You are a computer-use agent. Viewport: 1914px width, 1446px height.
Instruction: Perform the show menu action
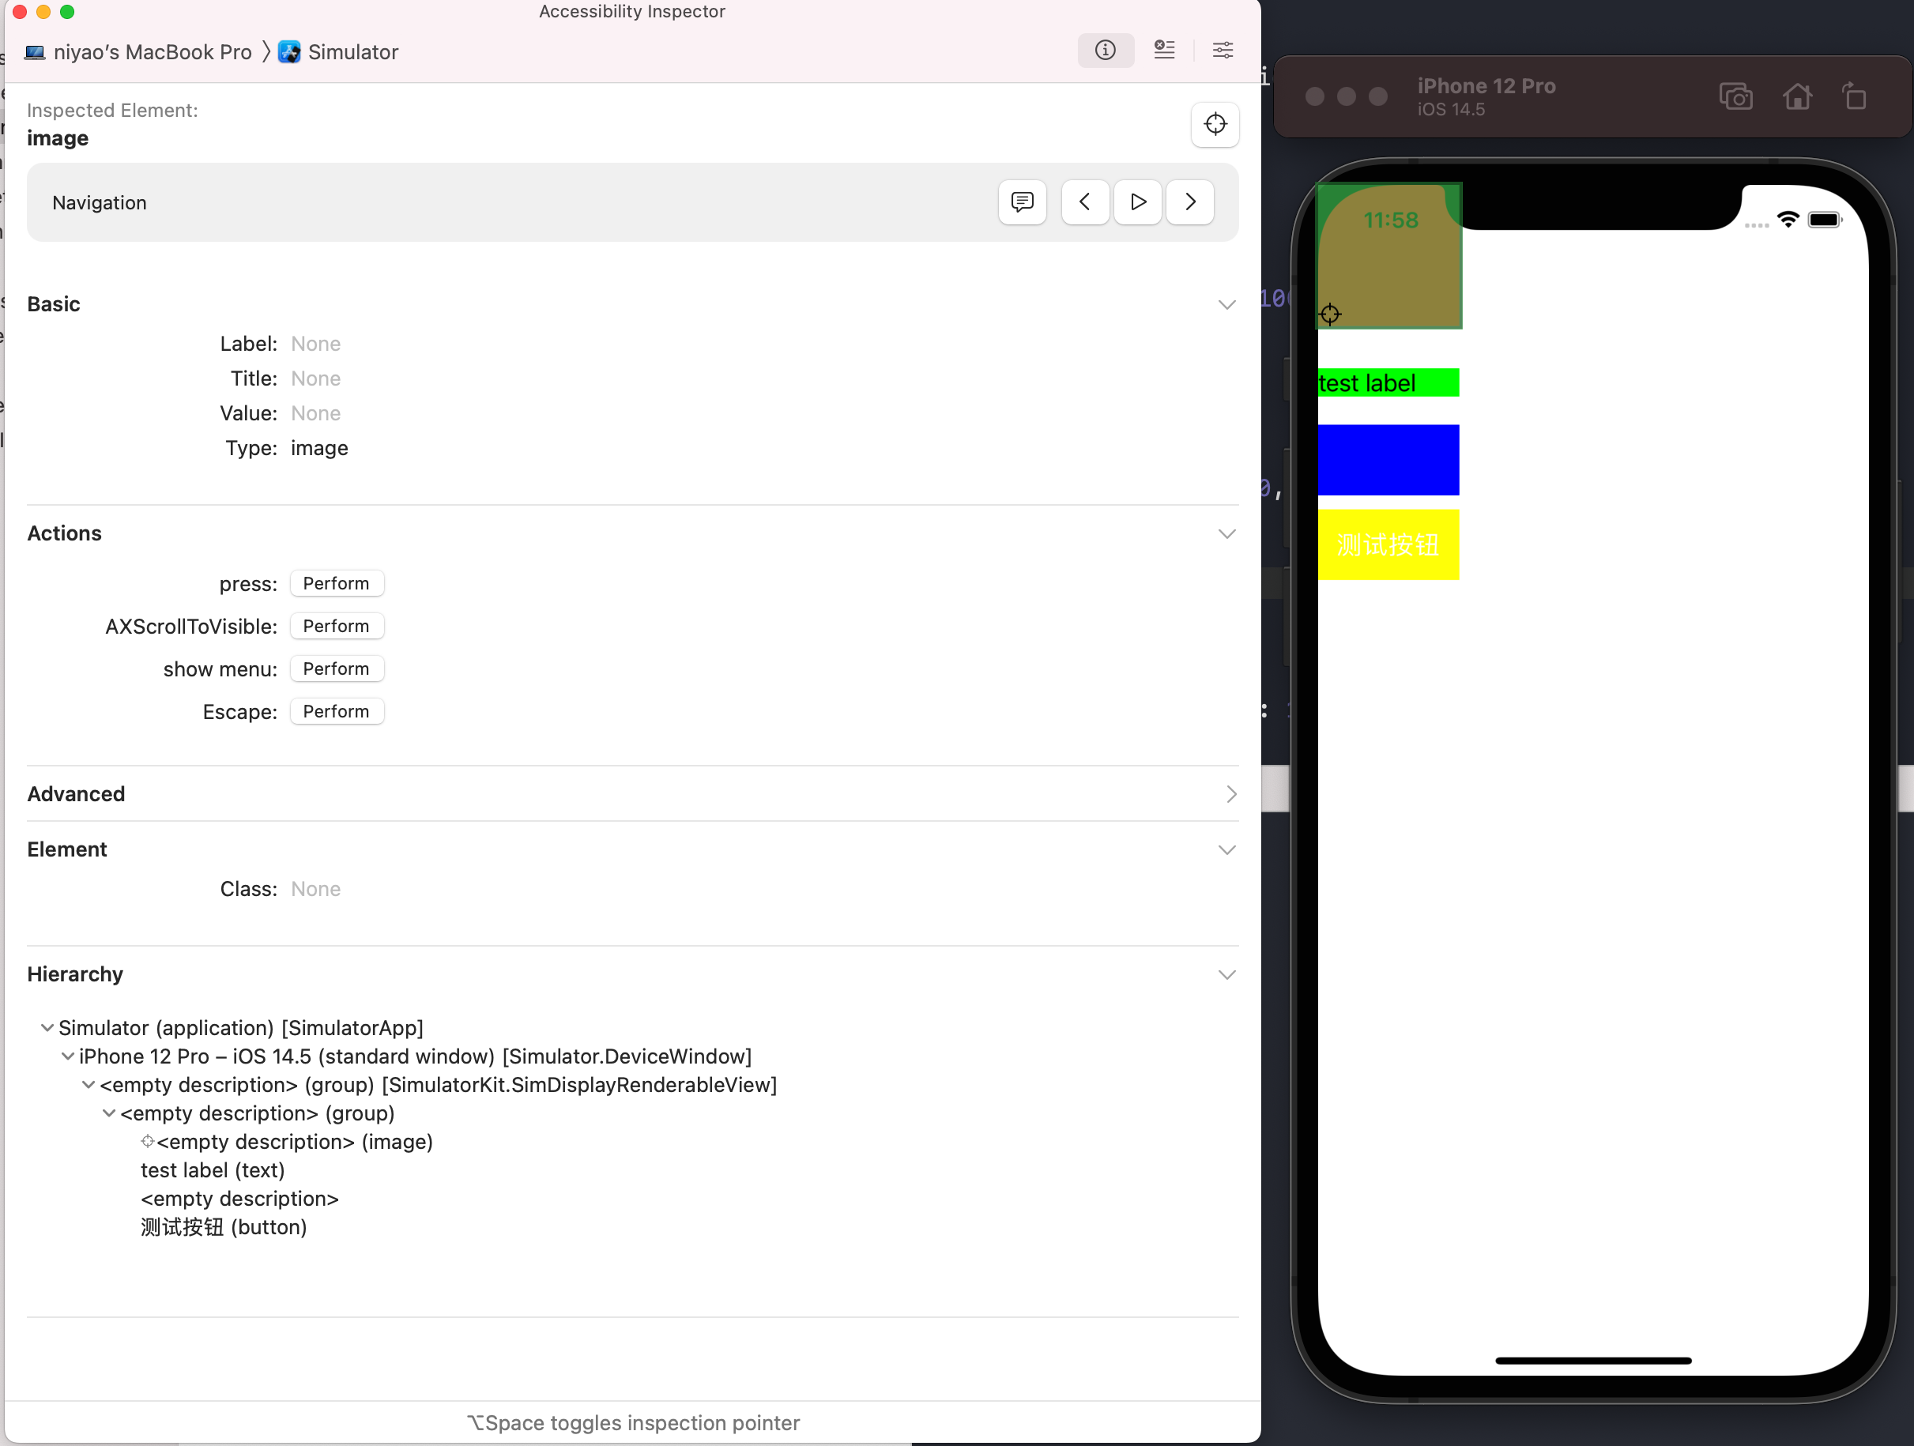337,669
